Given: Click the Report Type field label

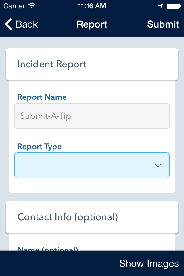Looking at the screenshot, I should point(39,147).
